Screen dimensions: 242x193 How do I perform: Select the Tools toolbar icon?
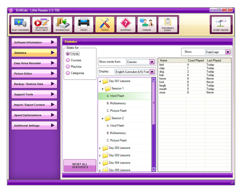(x=105, y=25)
